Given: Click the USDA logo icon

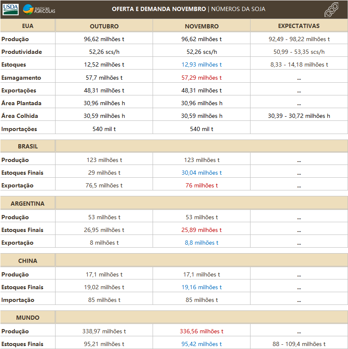Looking at the screenshot, I should pyautogui.click(x=11, y=9).
